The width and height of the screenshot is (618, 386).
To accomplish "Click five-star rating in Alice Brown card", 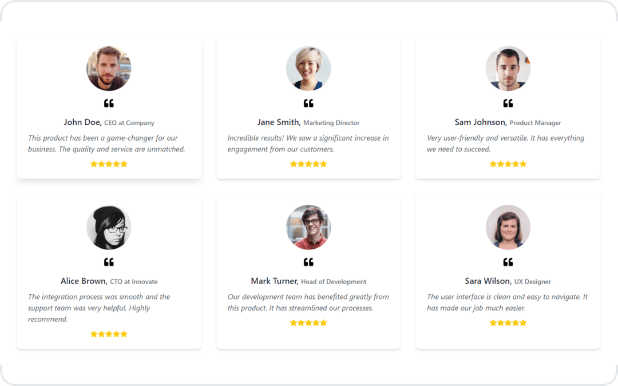I will pyautogui.click(x=109, y=334).
